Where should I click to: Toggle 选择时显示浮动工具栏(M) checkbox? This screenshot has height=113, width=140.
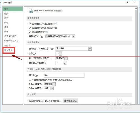coord(30,24)
